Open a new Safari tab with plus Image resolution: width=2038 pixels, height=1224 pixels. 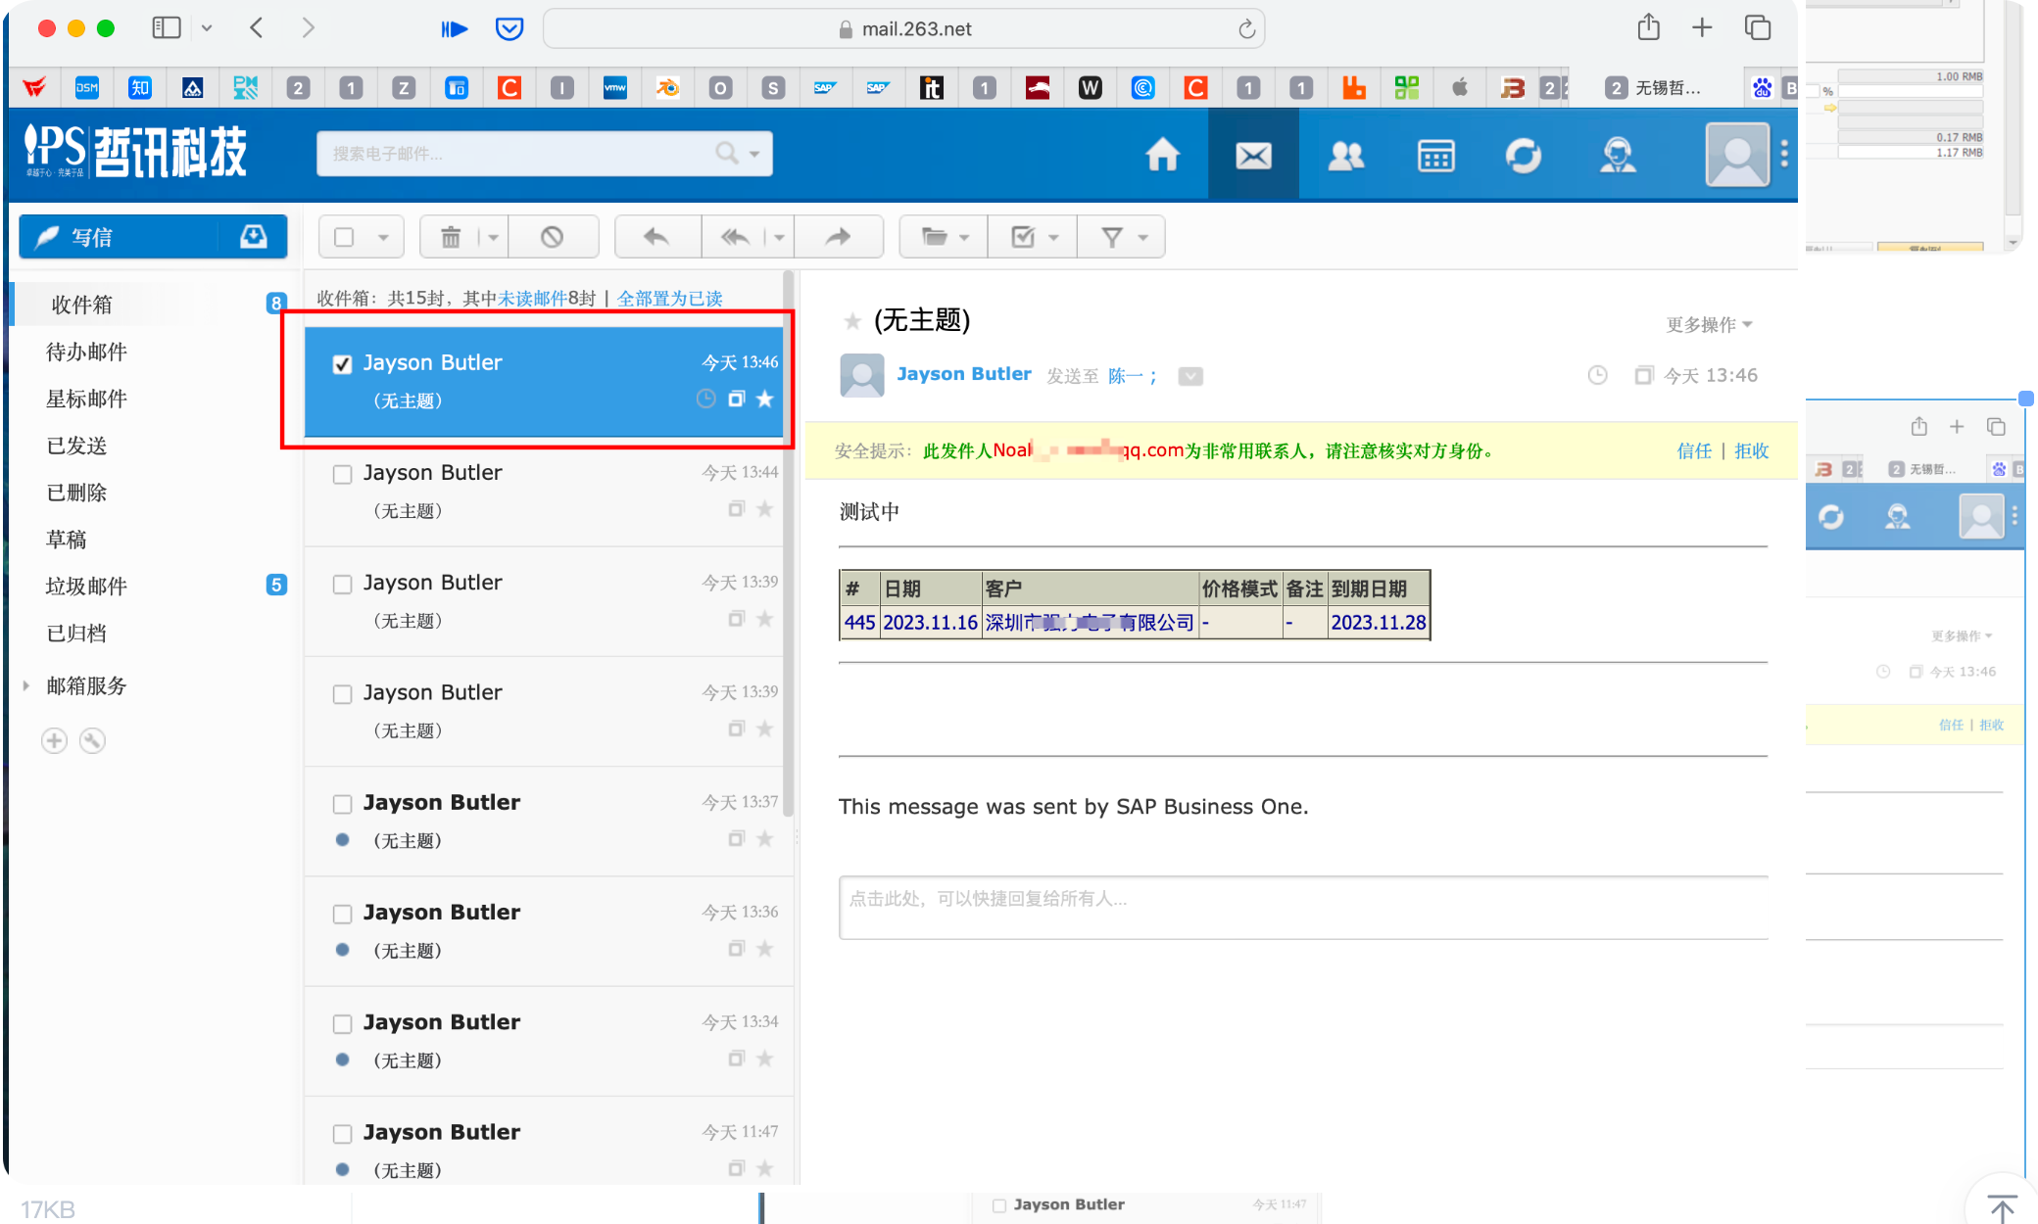[x=1702, y=27]
